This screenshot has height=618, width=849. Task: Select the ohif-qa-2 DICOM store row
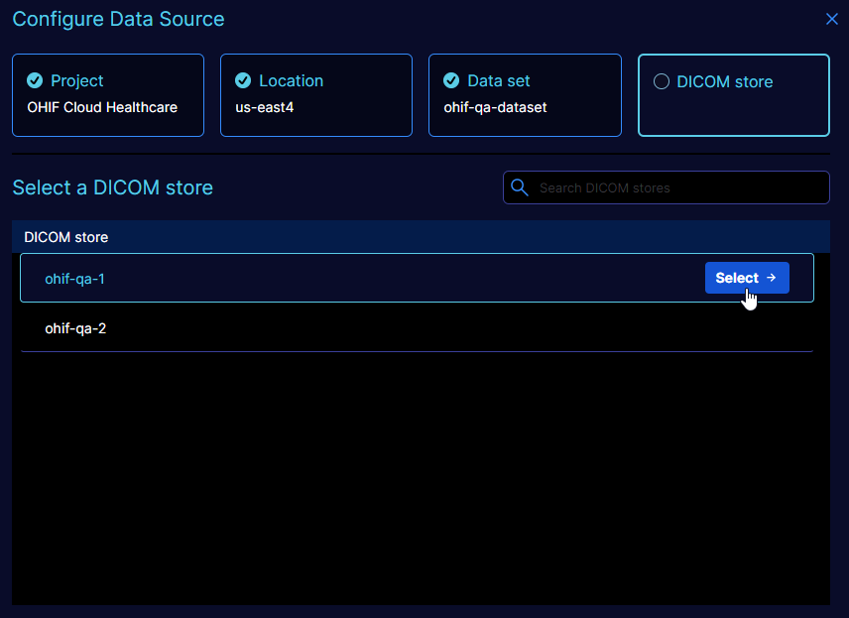[298, 328]
